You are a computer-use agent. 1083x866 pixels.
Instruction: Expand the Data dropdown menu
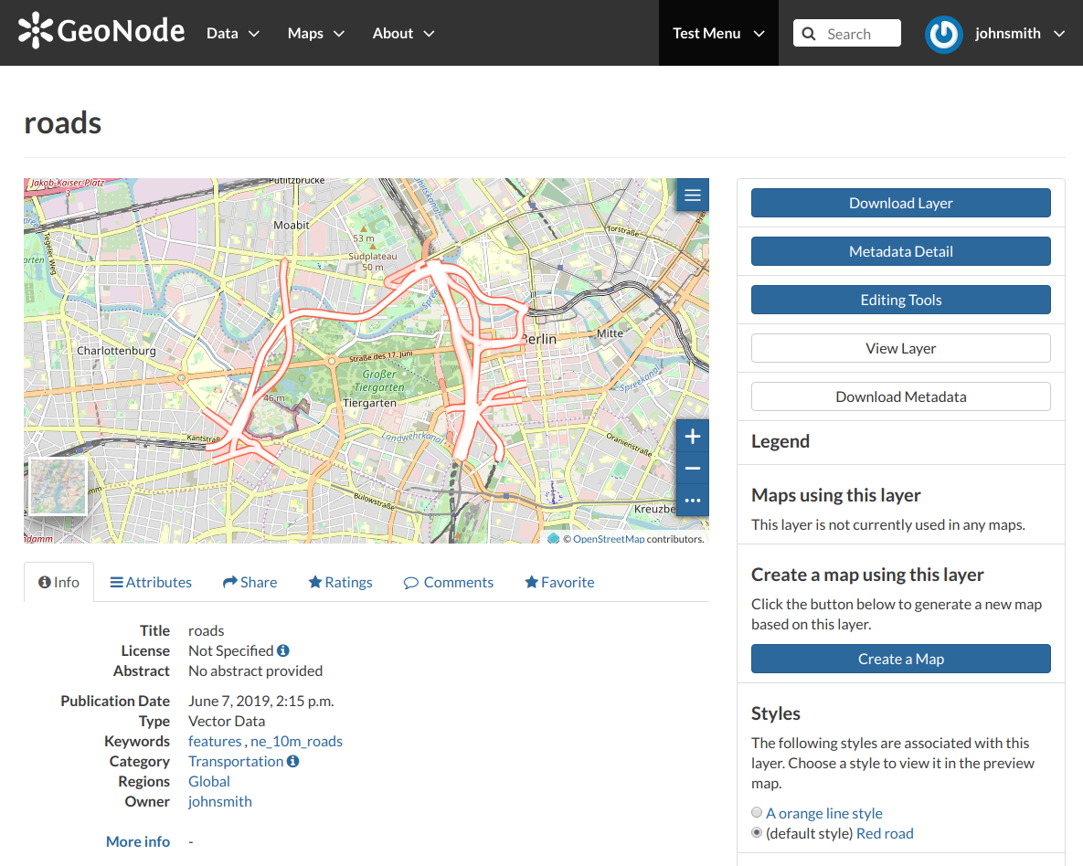pos(233,33)
